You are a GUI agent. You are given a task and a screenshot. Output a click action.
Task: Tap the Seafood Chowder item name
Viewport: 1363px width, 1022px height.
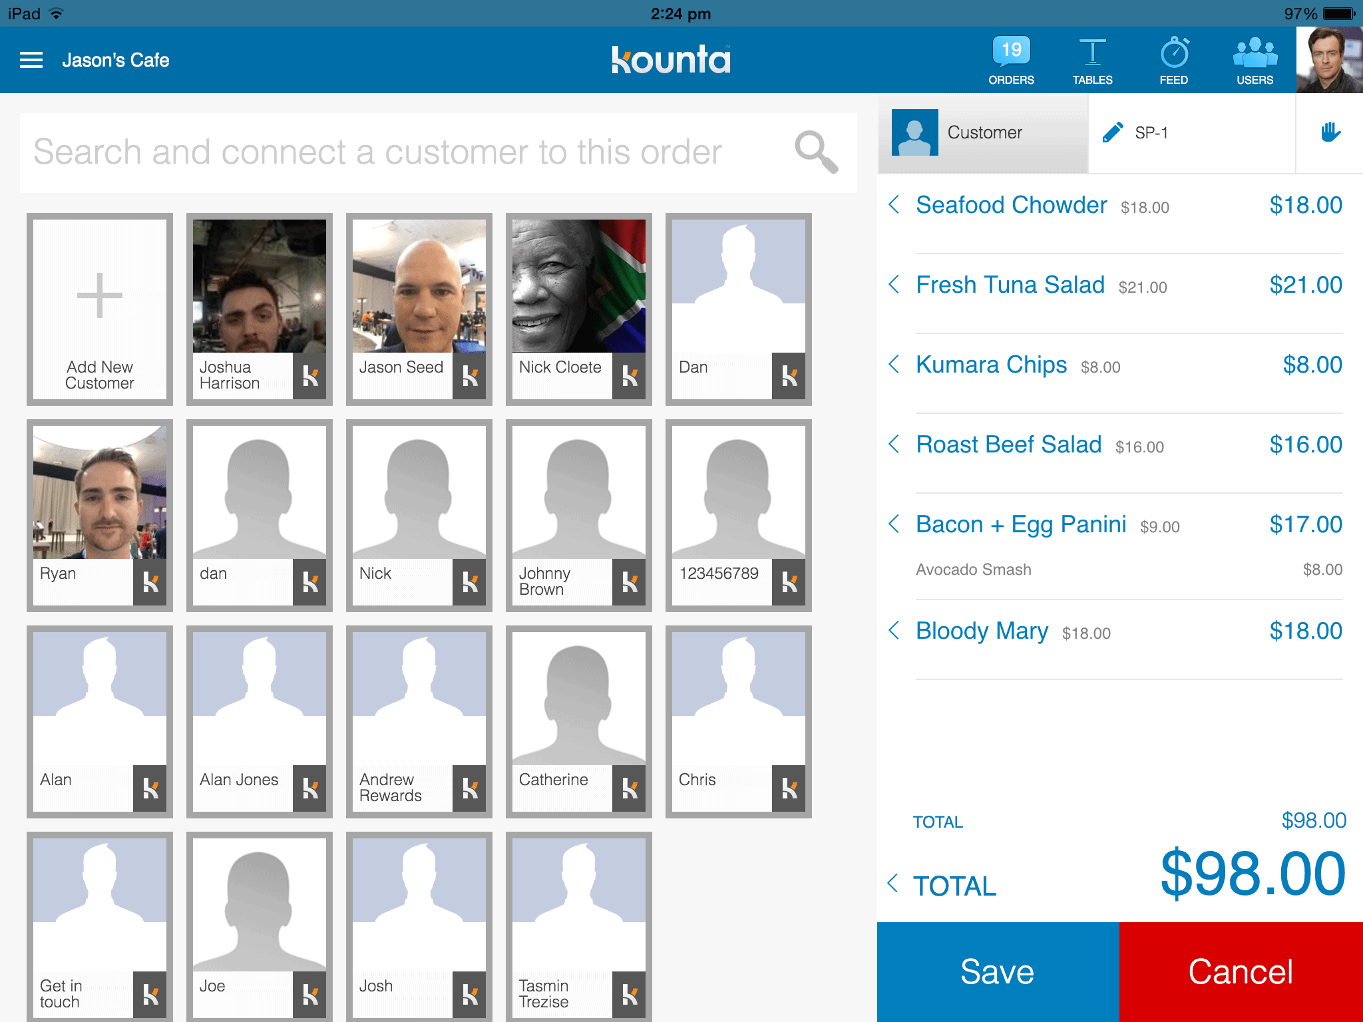click(1011, 205)
